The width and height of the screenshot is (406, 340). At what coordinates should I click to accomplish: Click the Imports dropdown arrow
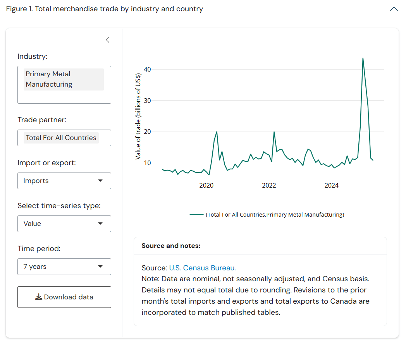pos(100,181)
